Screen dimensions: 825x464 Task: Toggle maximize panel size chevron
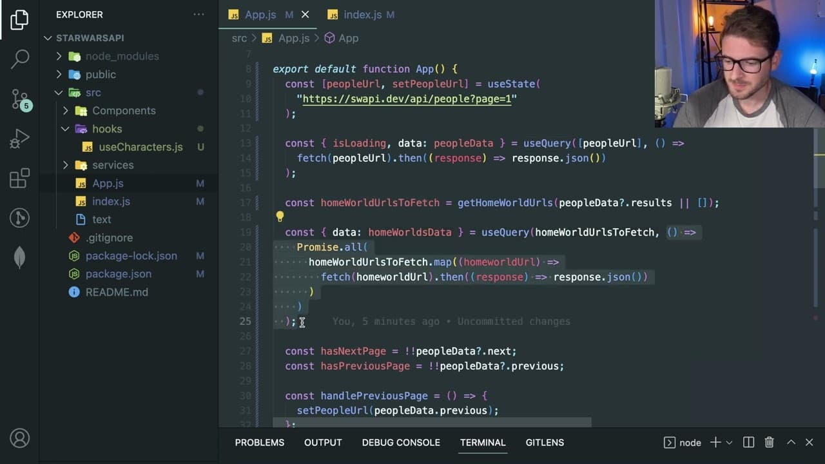[791, 442]
